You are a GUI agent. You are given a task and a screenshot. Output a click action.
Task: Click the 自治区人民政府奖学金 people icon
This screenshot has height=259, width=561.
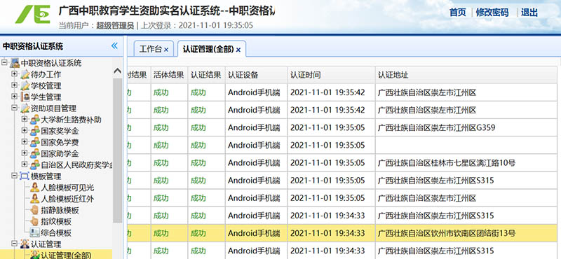click(35, 165)
